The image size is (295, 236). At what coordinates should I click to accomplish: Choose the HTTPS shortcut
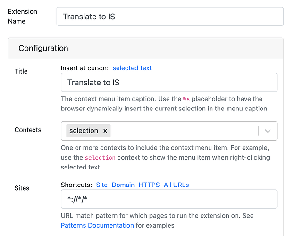pyautogui.click(x=149, y=185)
